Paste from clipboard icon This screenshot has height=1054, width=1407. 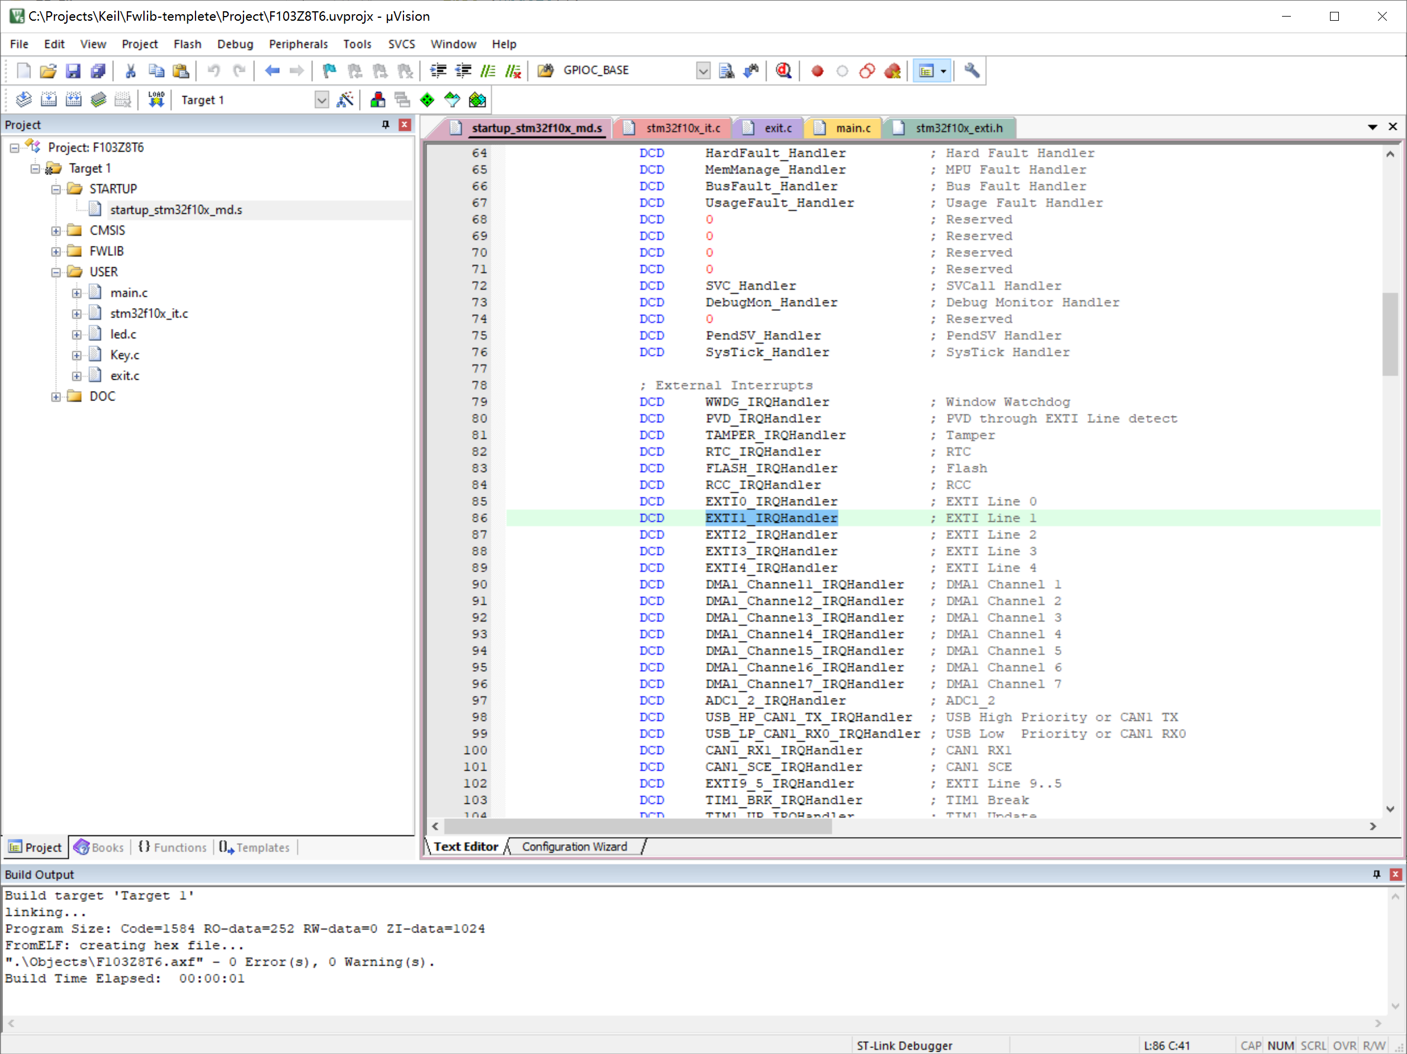click(181, 71)
